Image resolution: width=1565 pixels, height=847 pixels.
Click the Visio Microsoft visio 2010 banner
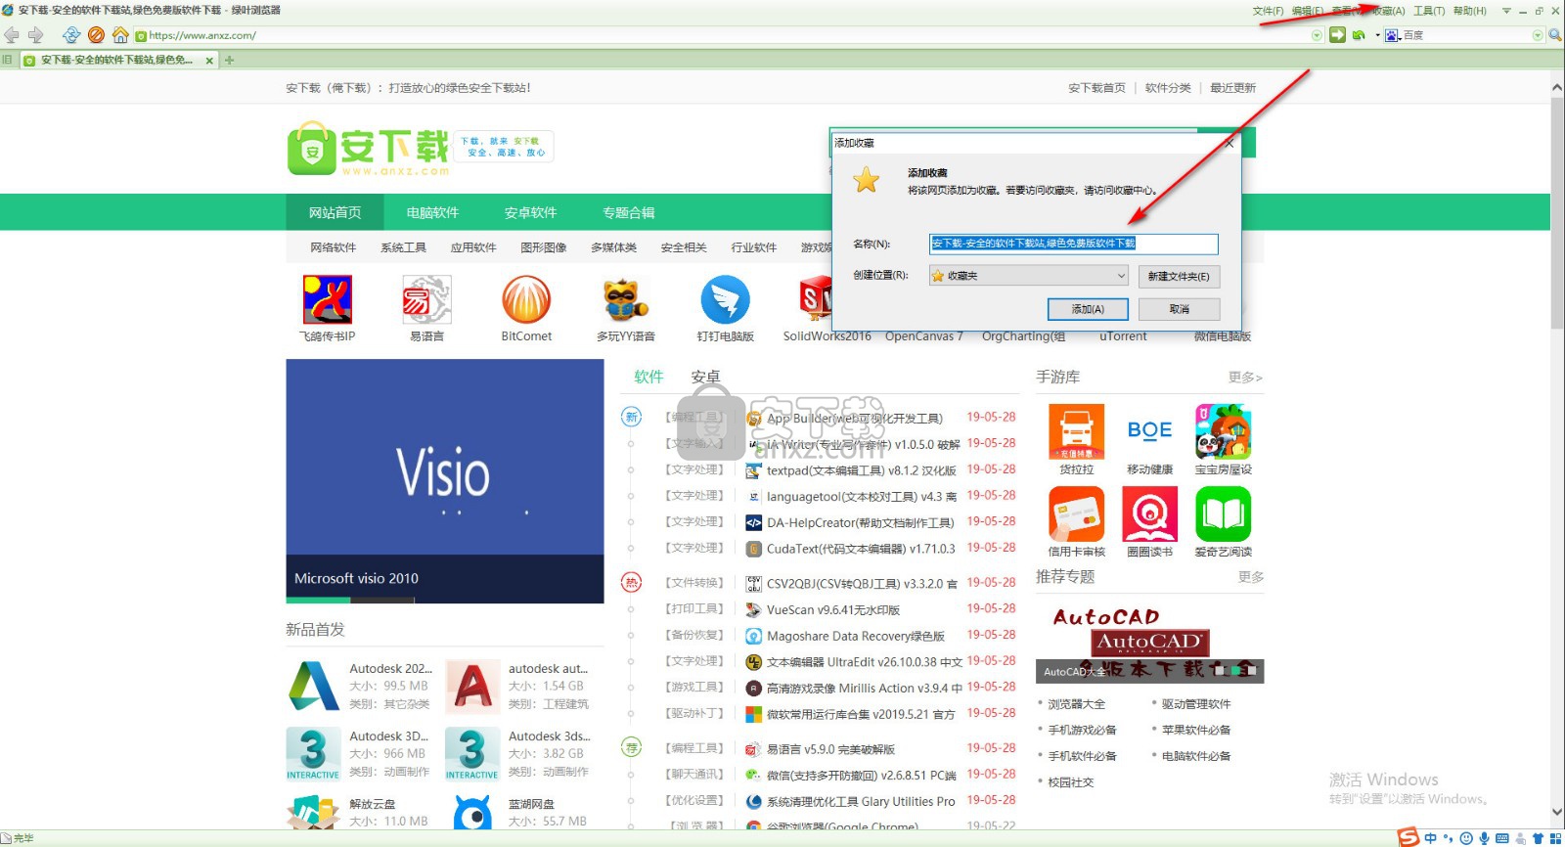pos(445,480)
